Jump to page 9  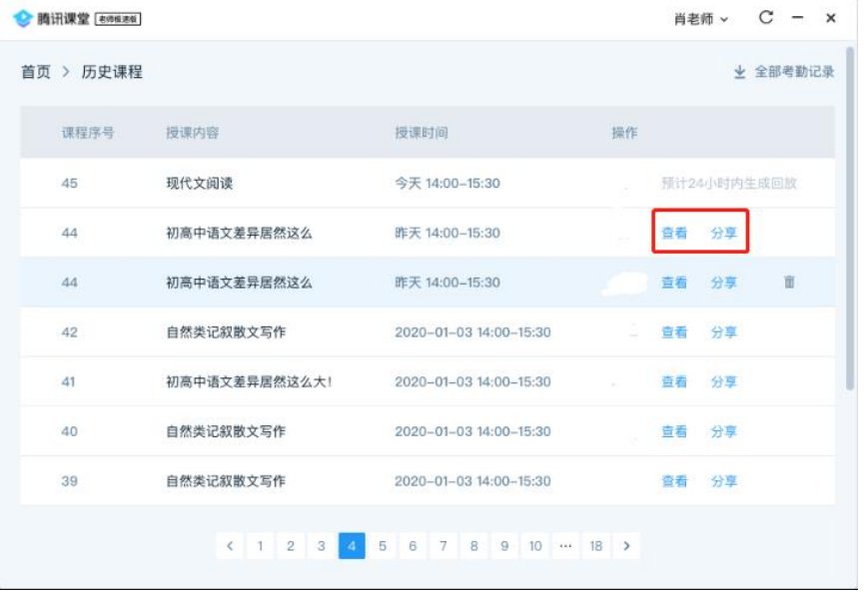(x=504, y=546)
